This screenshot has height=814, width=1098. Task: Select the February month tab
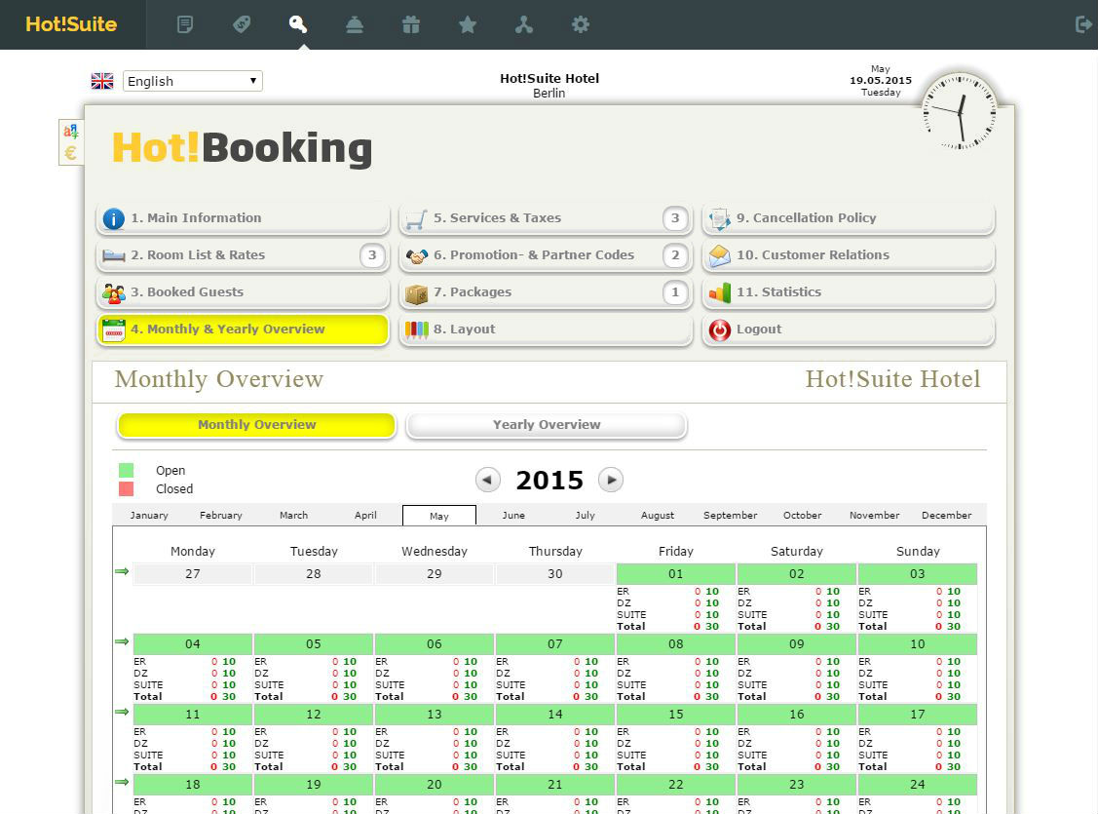point(220,515)
